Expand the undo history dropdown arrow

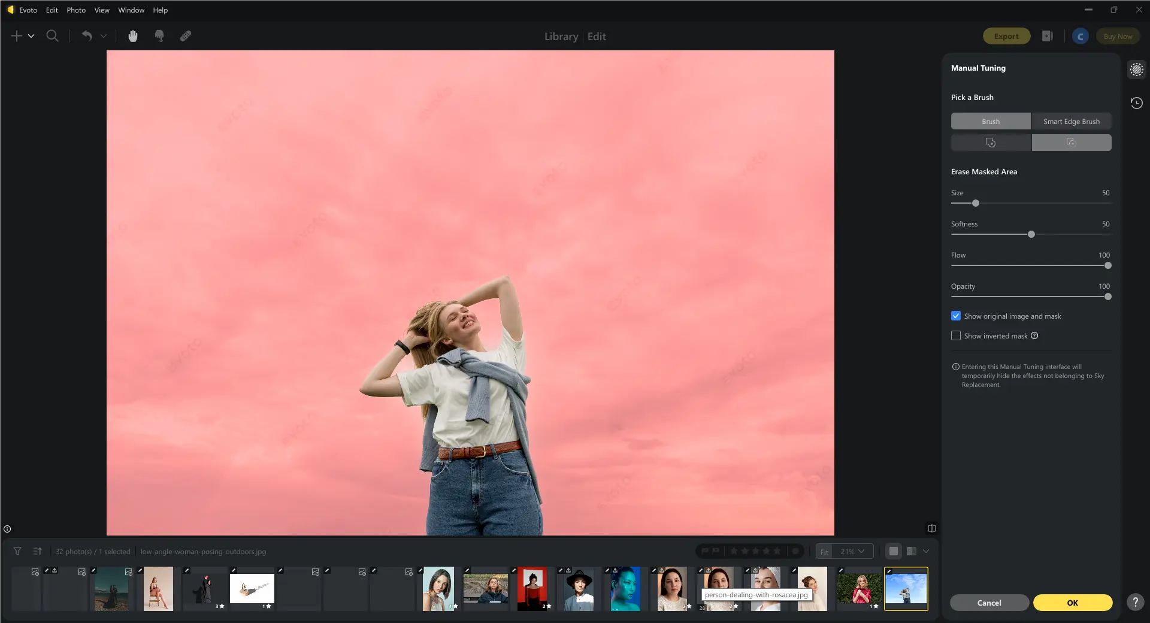point(104,36)
